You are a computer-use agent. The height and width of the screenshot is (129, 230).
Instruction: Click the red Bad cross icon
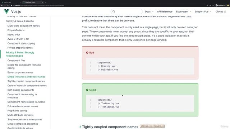coord(87,53)
